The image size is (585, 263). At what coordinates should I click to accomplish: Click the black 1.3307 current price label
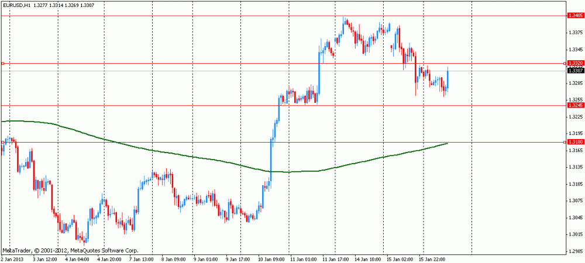click(575, 71)
